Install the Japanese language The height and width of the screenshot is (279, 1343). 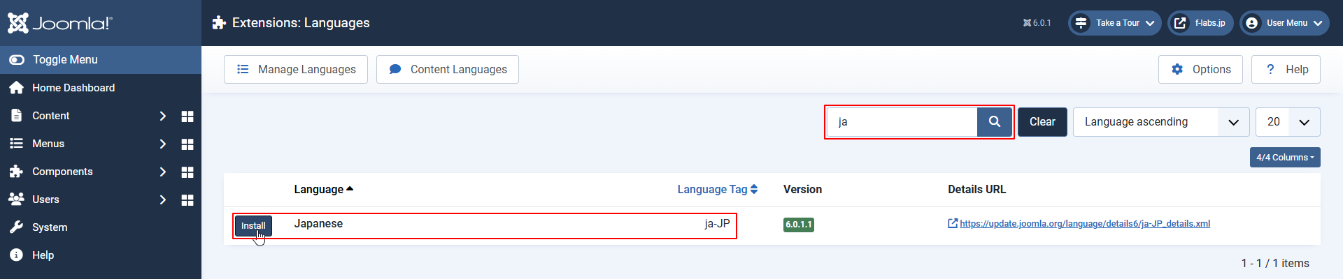pyautogui.click(x=253, y=225)
